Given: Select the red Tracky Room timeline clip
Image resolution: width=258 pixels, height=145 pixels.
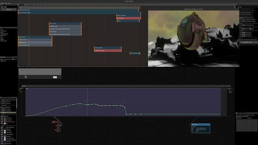Looking at the screenshot, I should click(x=129, y=18).
